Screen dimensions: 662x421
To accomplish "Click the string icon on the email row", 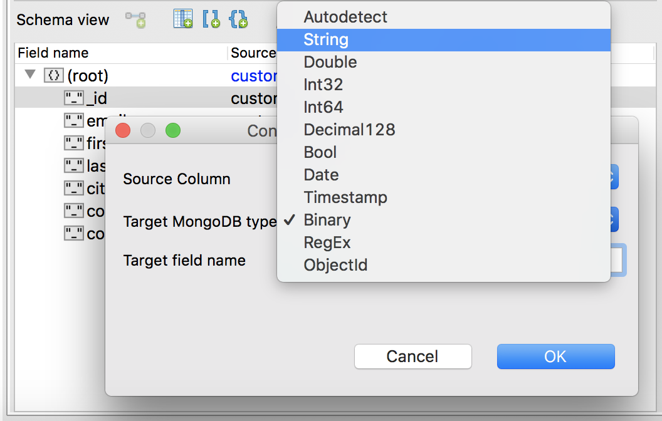I will (x=73, y=121).
